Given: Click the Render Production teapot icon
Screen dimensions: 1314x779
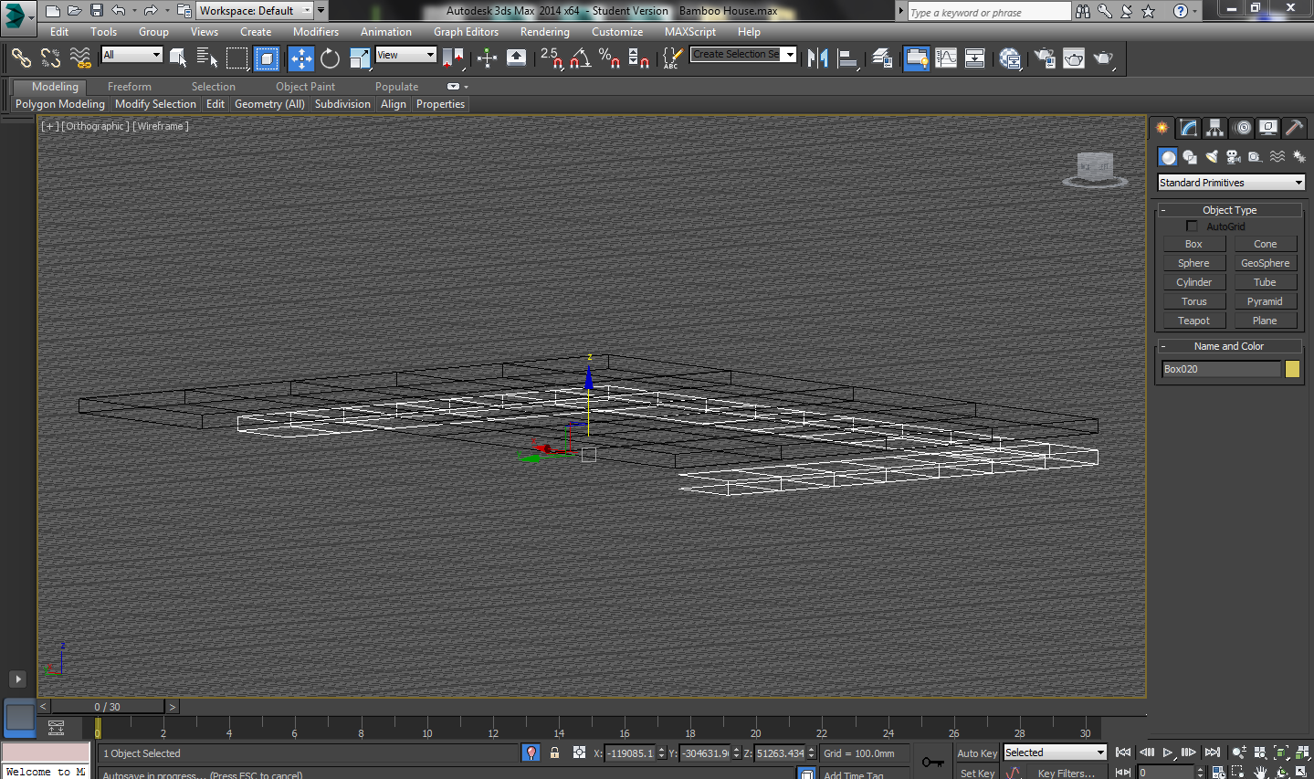Looking at the screenshot, I should click(1104, 58).
